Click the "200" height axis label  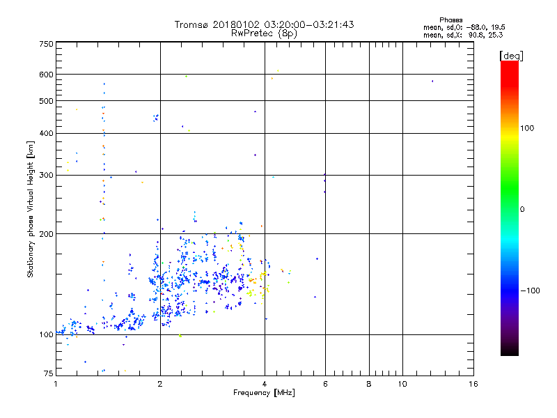tap(46, 234)
